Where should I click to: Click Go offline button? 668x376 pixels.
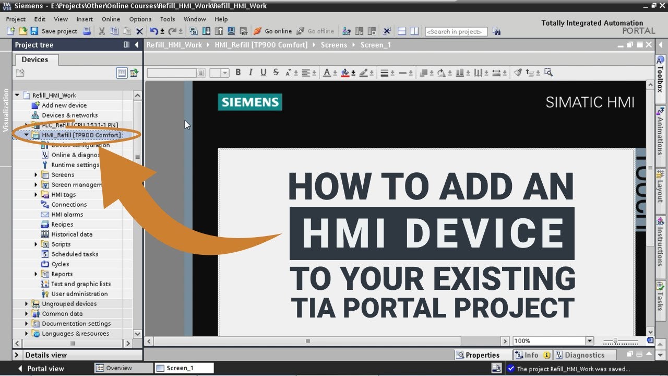315,31
